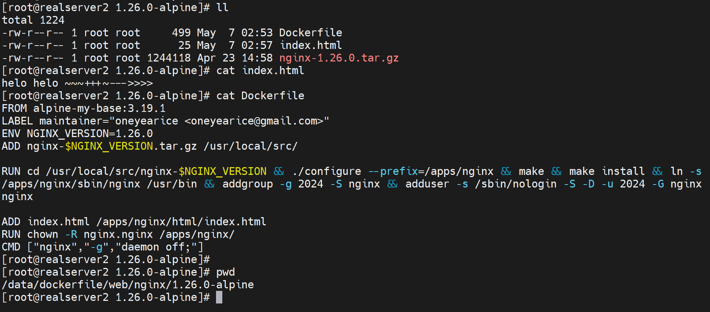This screenshot has width=710, height=312.
Task: Click the CMD line with "daemon off;"
Action: pos(102,247)
